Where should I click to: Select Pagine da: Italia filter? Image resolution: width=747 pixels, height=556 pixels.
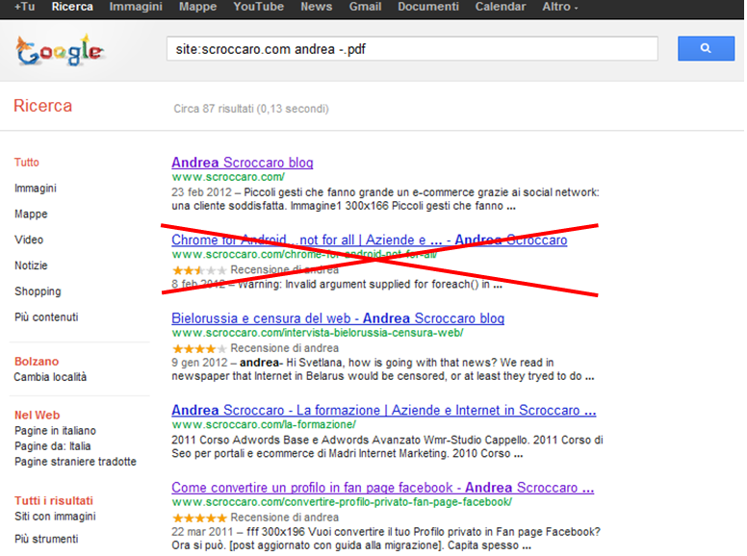(52, 446)
